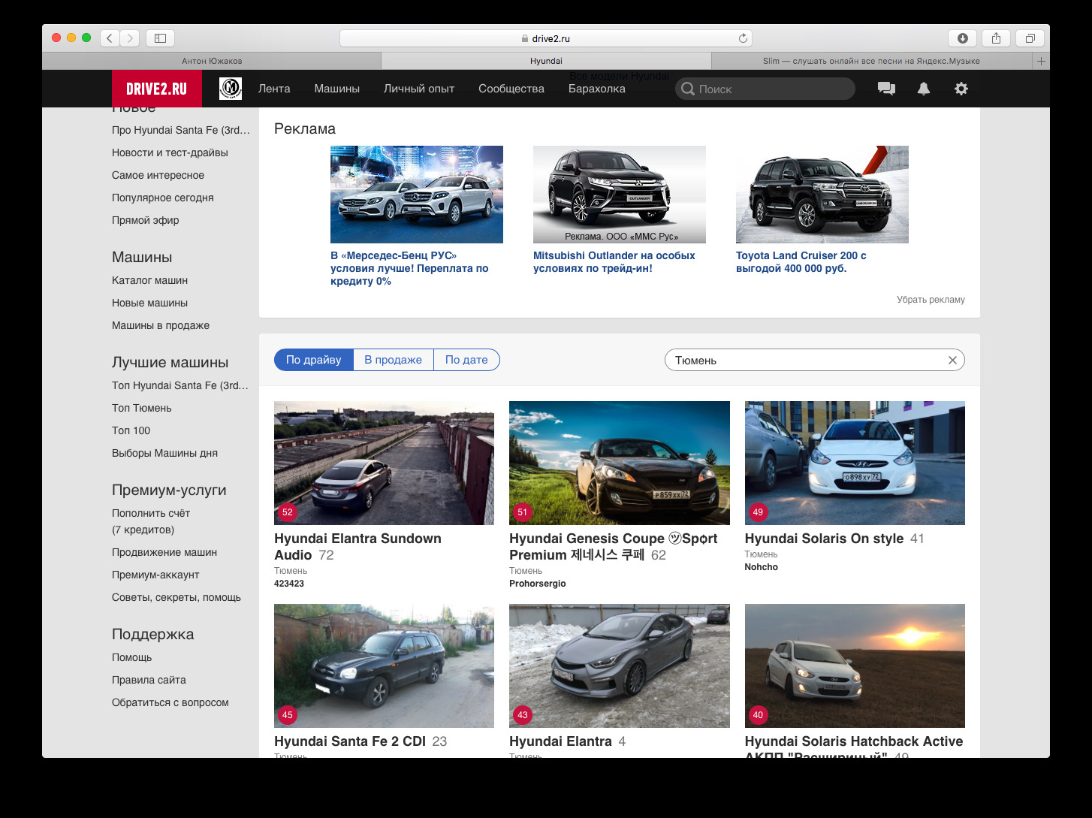Open the 423423 owner link
Screen dimensions: 1092x818
[289, 584]
